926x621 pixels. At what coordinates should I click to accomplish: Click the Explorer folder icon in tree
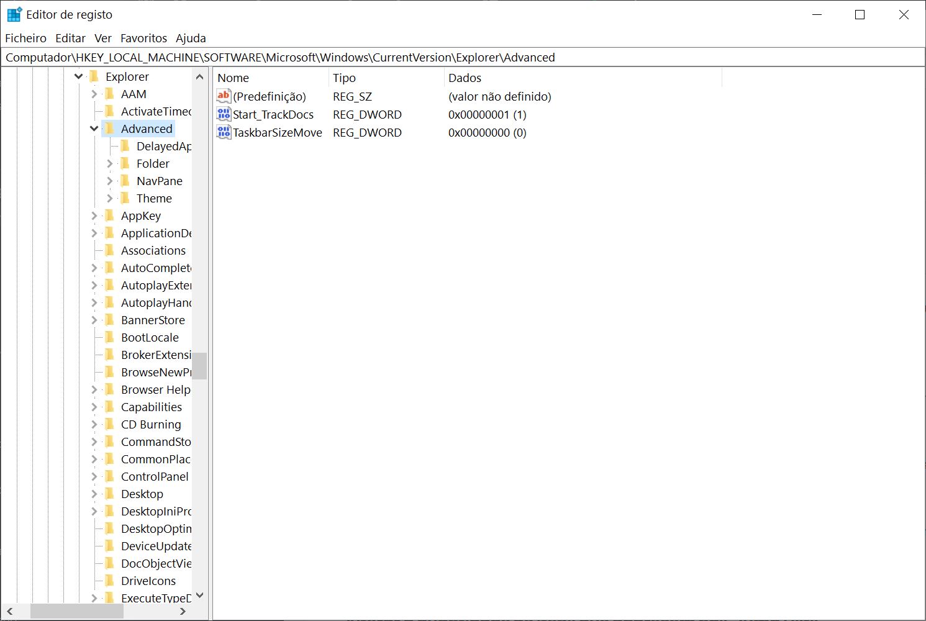point(94,76)
